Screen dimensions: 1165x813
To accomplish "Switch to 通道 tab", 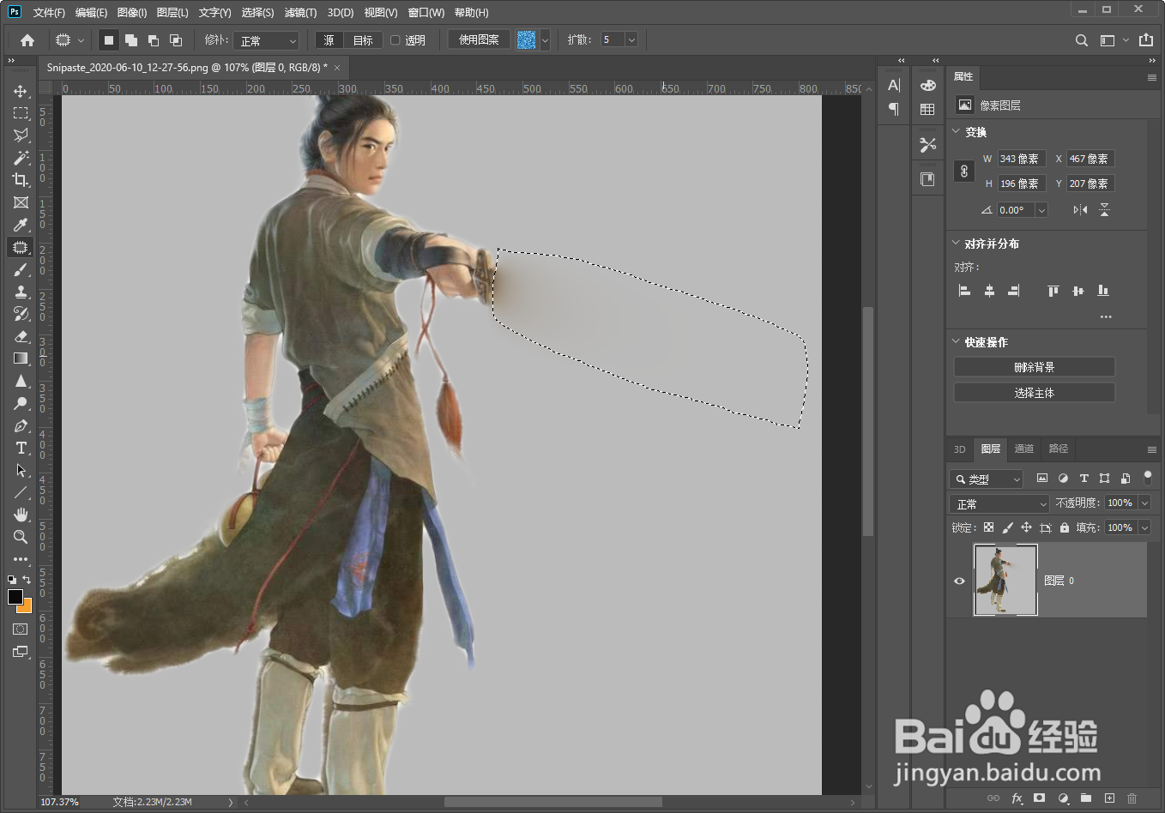I will tap(1024, 449).
